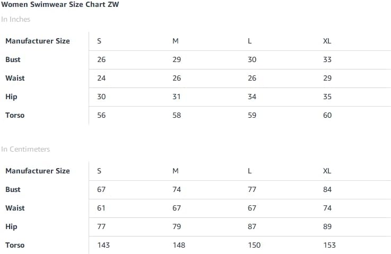Select the hip value 31 for size M
The width and height of the screenshot is (391, 254).
[x=177, y=97]
